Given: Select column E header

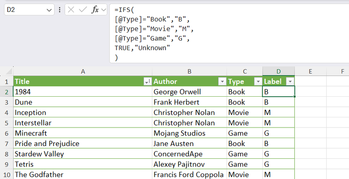Looking at the screenshot, I should (x=310, y=71).
